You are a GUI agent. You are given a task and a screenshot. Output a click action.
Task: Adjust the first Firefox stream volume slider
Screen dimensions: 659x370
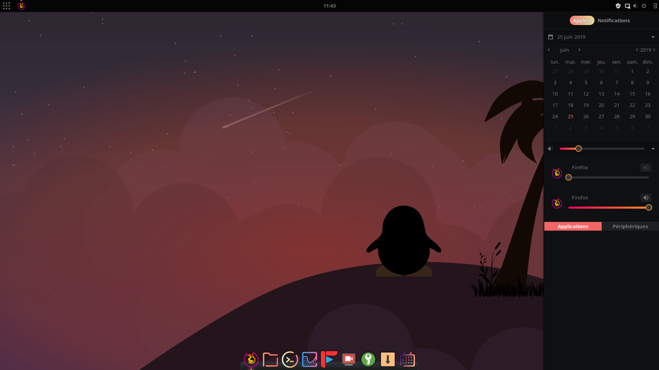coord(609,177)
